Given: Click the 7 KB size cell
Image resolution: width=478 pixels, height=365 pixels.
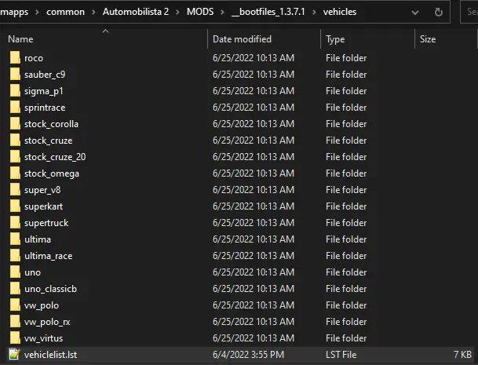Looking at the screenshot, I should 462,354.
